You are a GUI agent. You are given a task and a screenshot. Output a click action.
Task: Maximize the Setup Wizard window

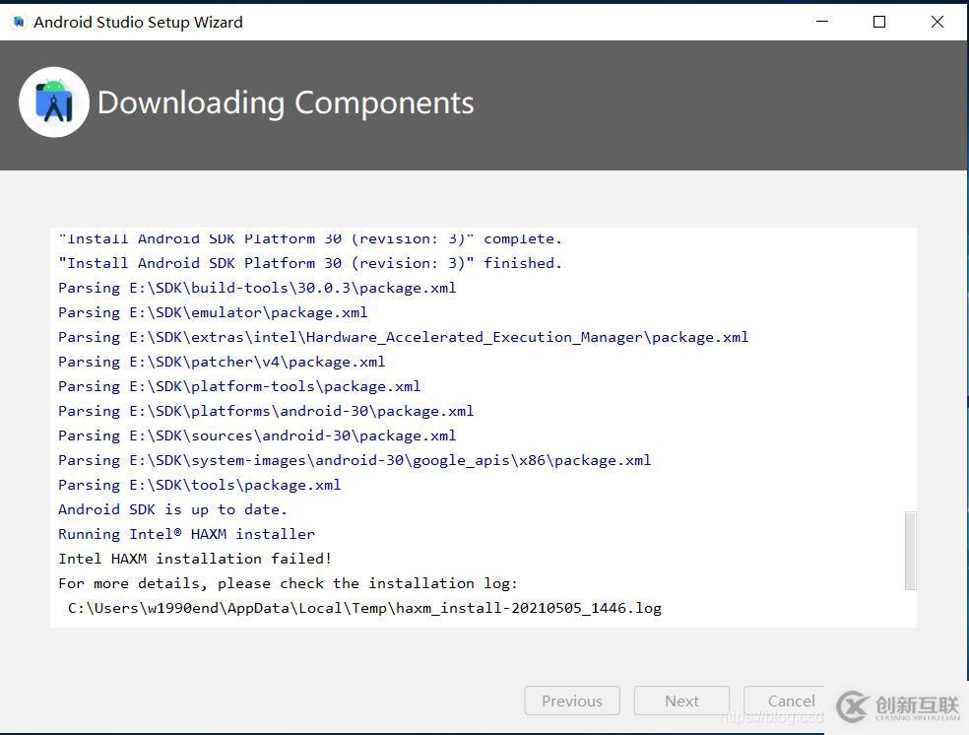coord(879,22)
